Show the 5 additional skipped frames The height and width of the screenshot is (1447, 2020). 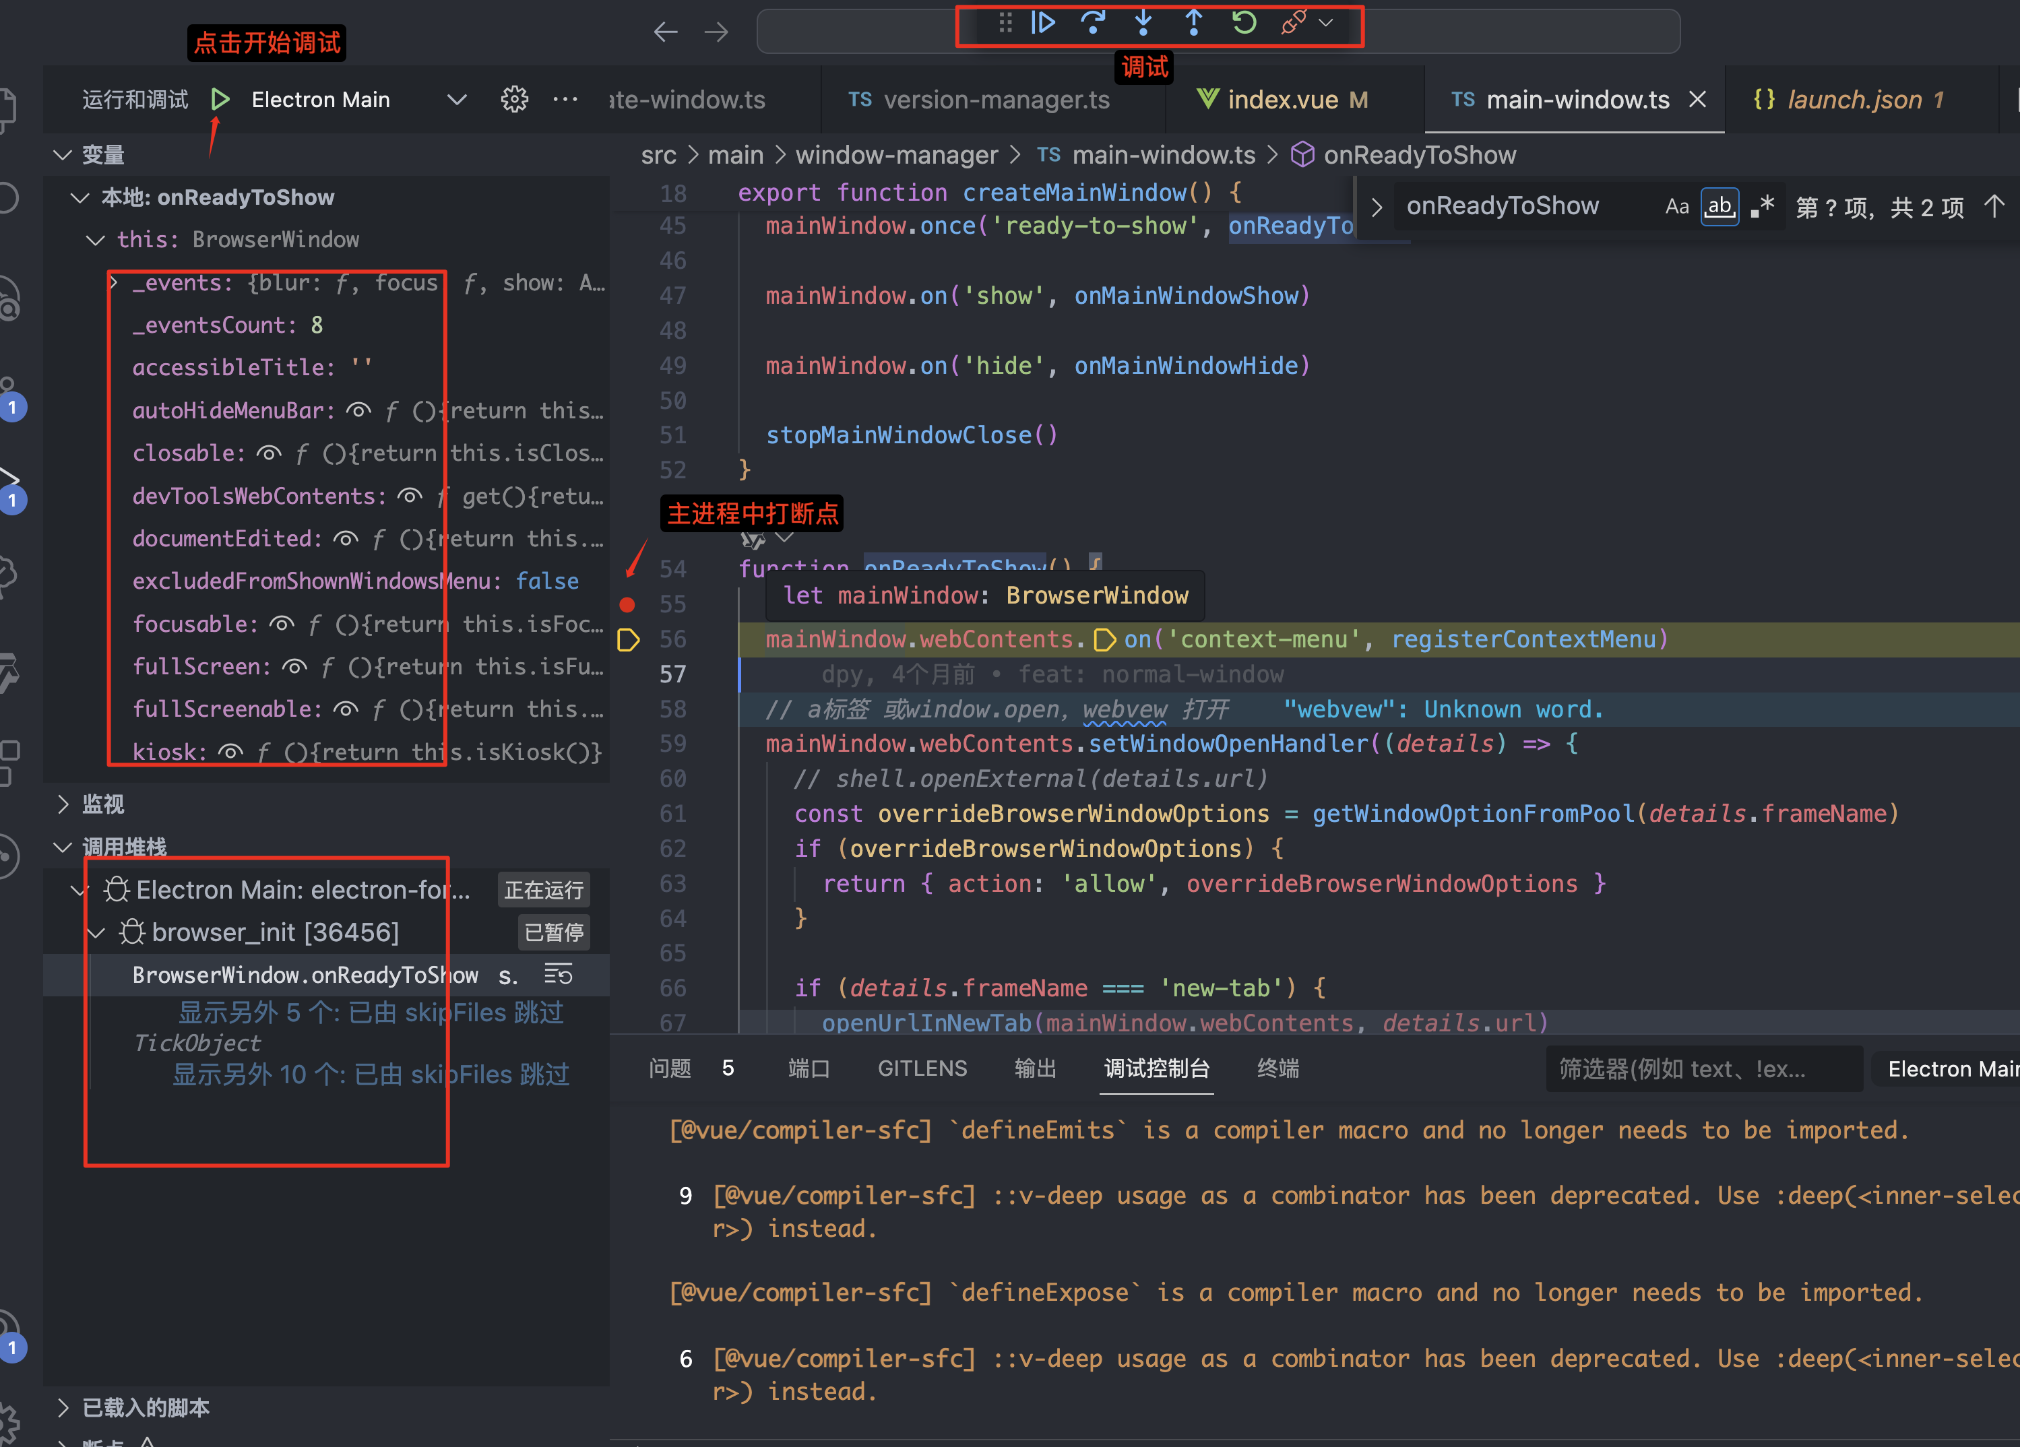(x=371, y=1012)
